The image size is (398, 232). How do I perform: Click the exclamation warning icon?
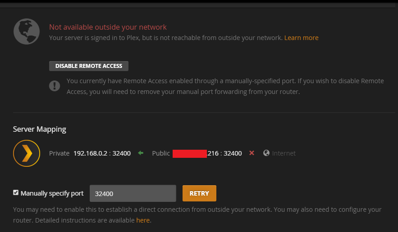[x=55, y=86]
